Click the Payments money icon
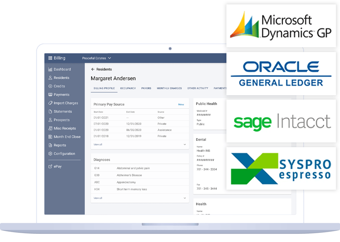The height and width of the screenshot is (242, 340). point(50,94)
